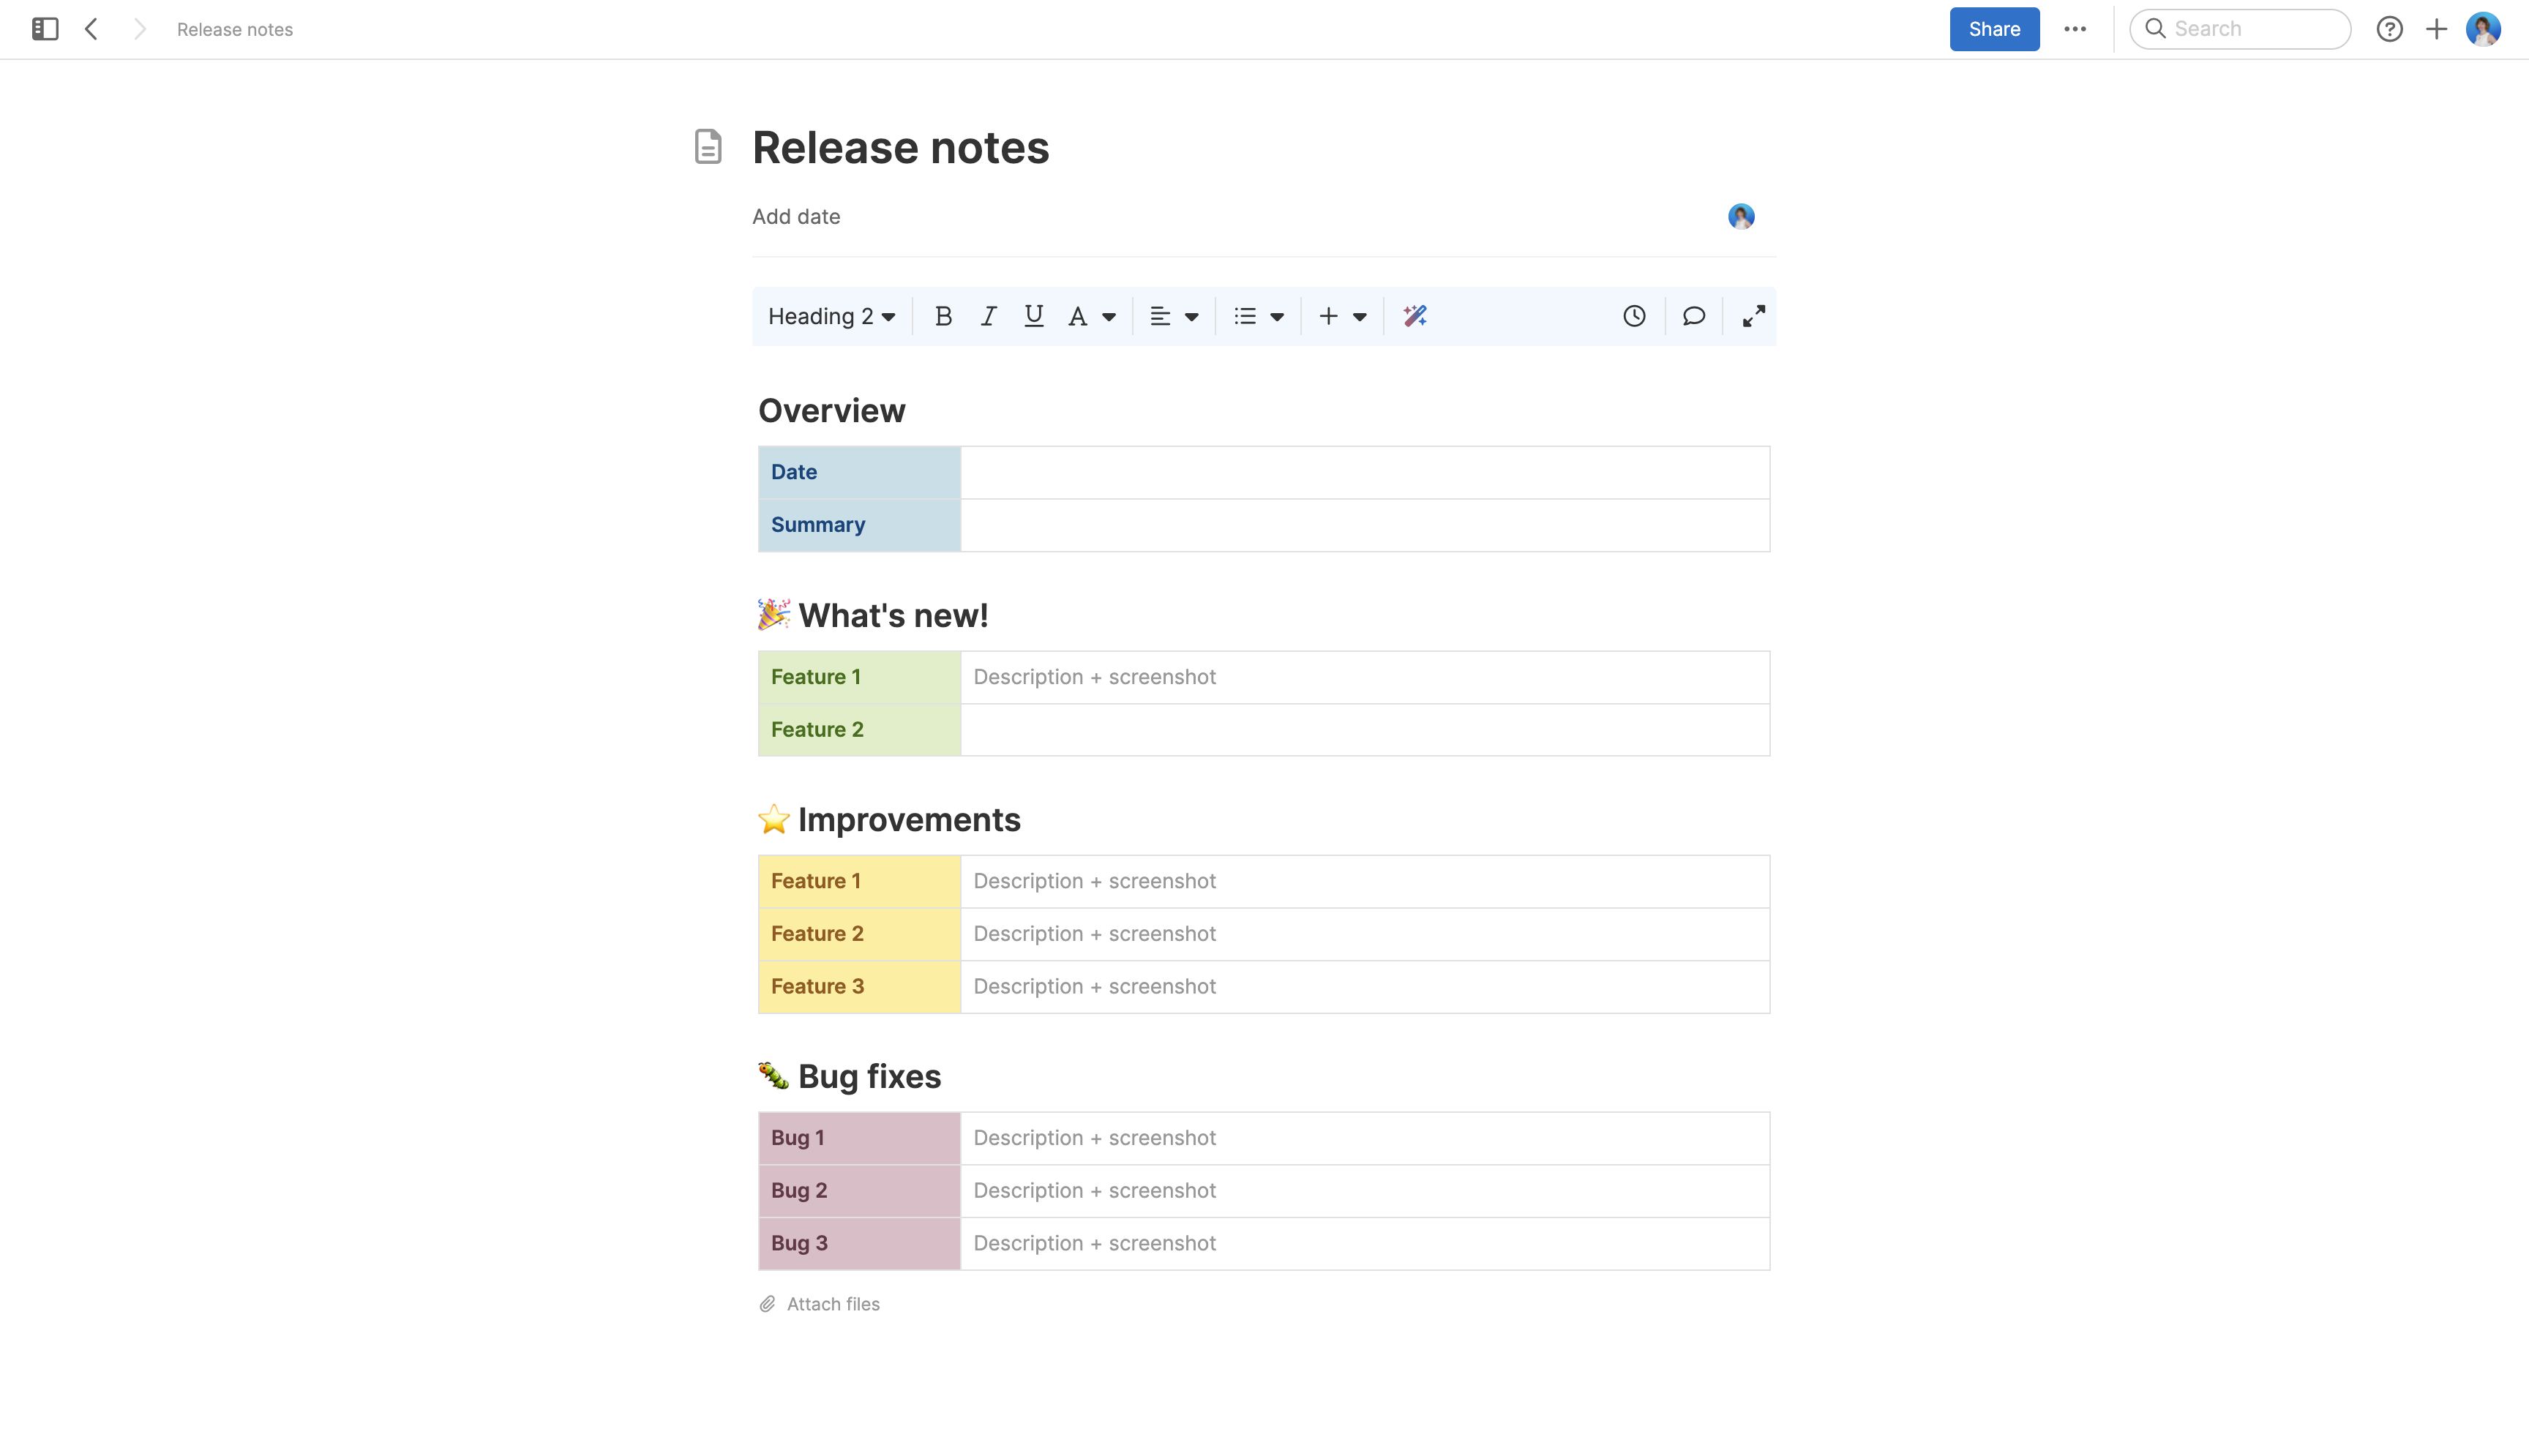Open the more actions ellipsis menu
Screen dimensions: 2529x1456
2076,29
